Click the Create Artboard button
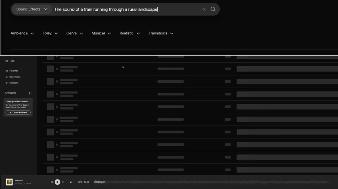338x189 pixels. 18,112
